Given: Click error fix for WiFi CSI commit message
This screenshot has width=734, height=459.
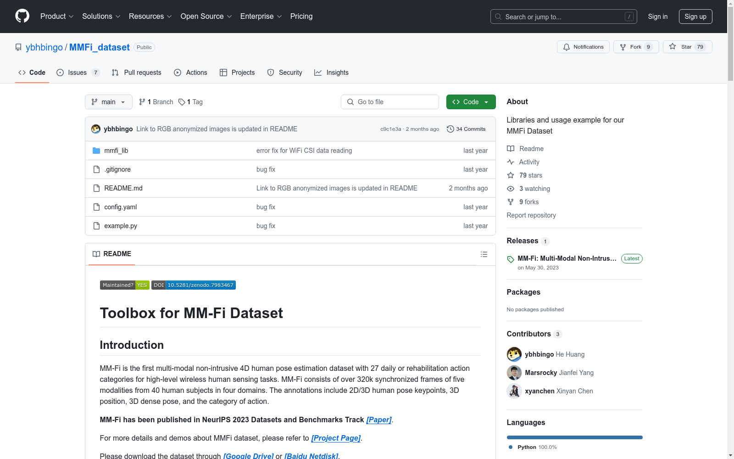Looking at the screenshot, I should [304, 151].
